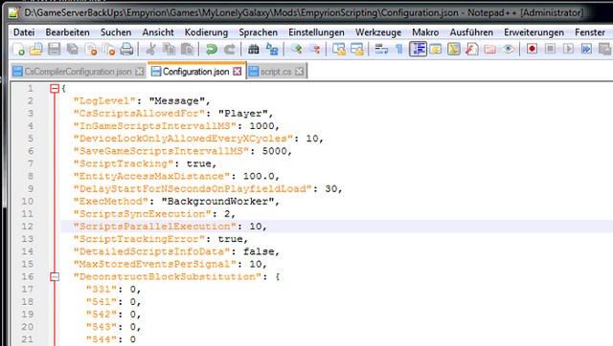
Task: Click the "DetailedScriptsInfoData" key
Action: coord(151,251)
